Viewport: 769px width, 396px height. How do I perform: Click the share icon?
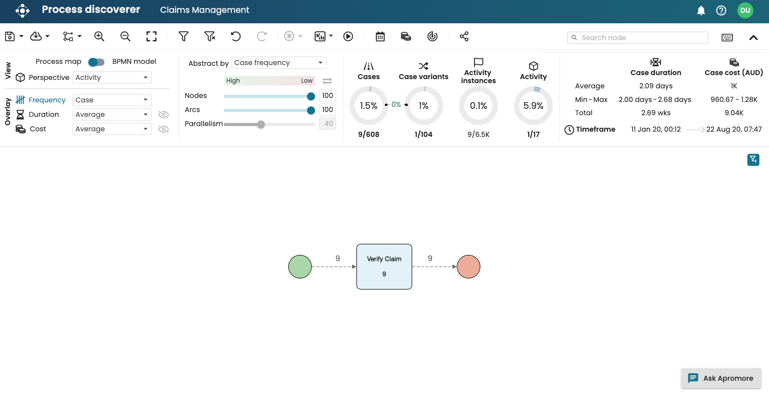(x=464, y=37)
